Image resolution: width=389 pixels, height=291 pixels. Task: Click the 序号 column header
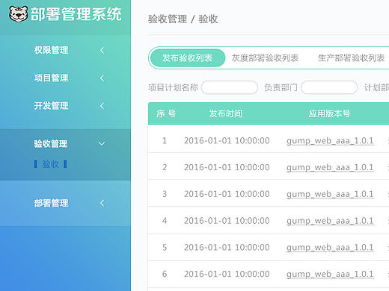166,113
